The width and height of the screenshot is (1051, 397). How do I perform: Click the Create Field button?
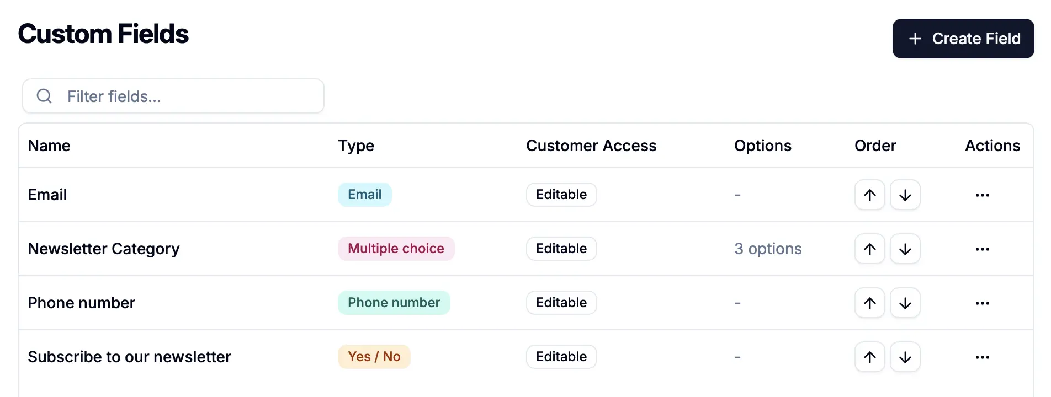(x=963, y=39)
